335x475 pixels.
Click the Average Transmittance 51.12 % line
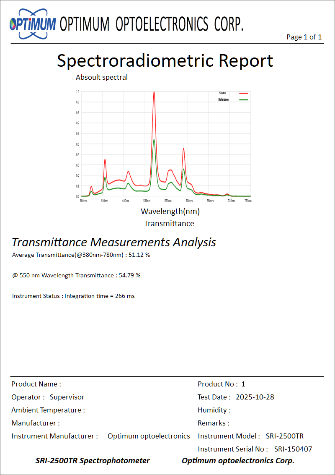pos(81,255)
